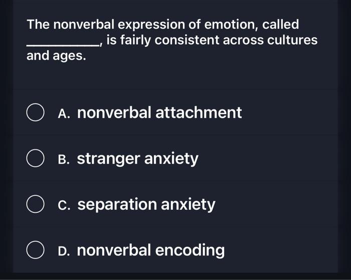This screenshot has height=280, width=351.
Task: Click the 'A.' letter label
Action: (64, 114)
